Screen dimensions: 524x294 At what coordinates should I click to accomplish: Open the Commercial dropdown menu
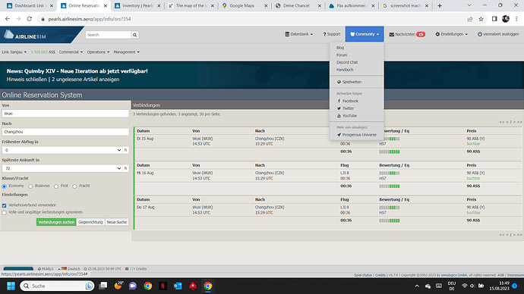click(x=71, y=52)
